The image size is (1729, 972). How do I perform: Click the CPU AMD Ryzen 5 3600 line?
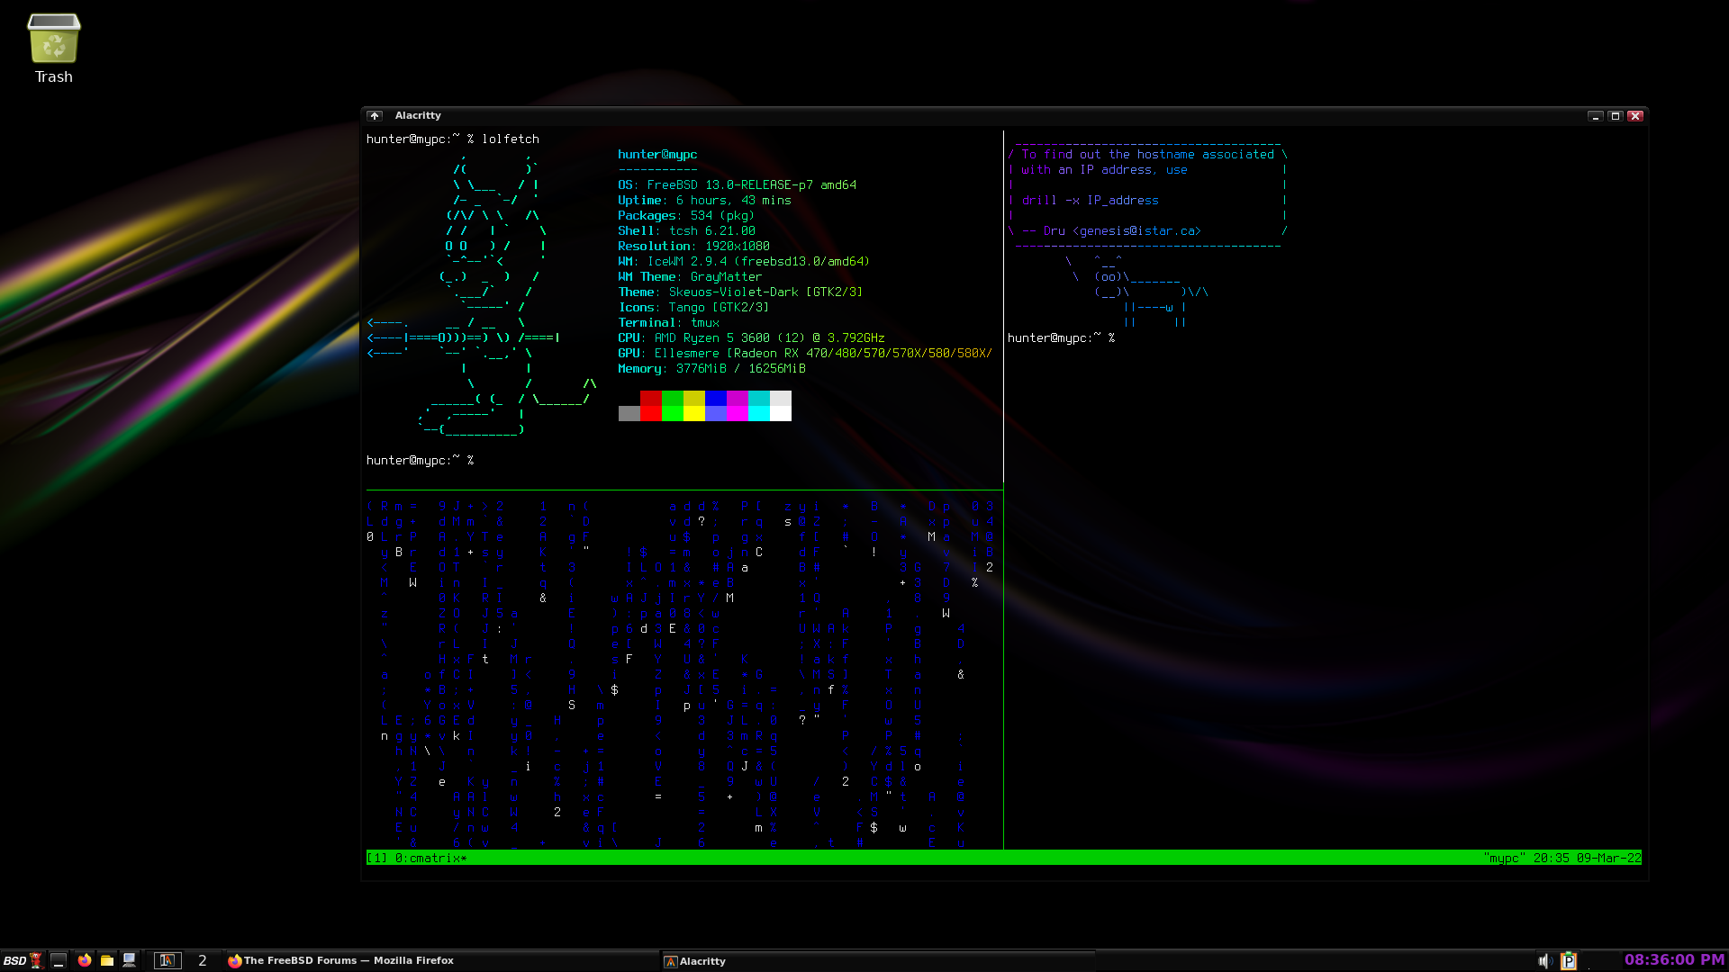pyautogui.click(x=751, y=337)
